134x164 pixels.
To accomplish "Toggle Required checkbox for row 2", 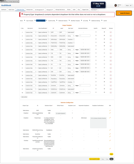I will tap(104, 35).
